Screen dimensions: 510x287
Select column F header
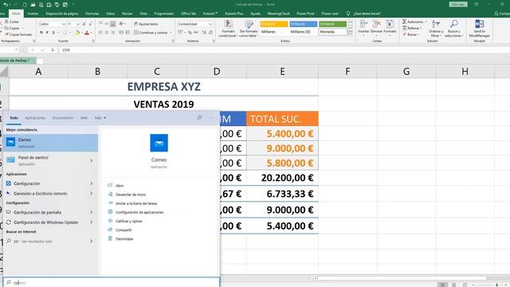347,71
